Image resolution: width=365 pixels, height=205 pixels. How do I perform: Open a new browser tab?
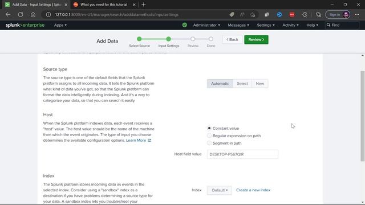143,5
